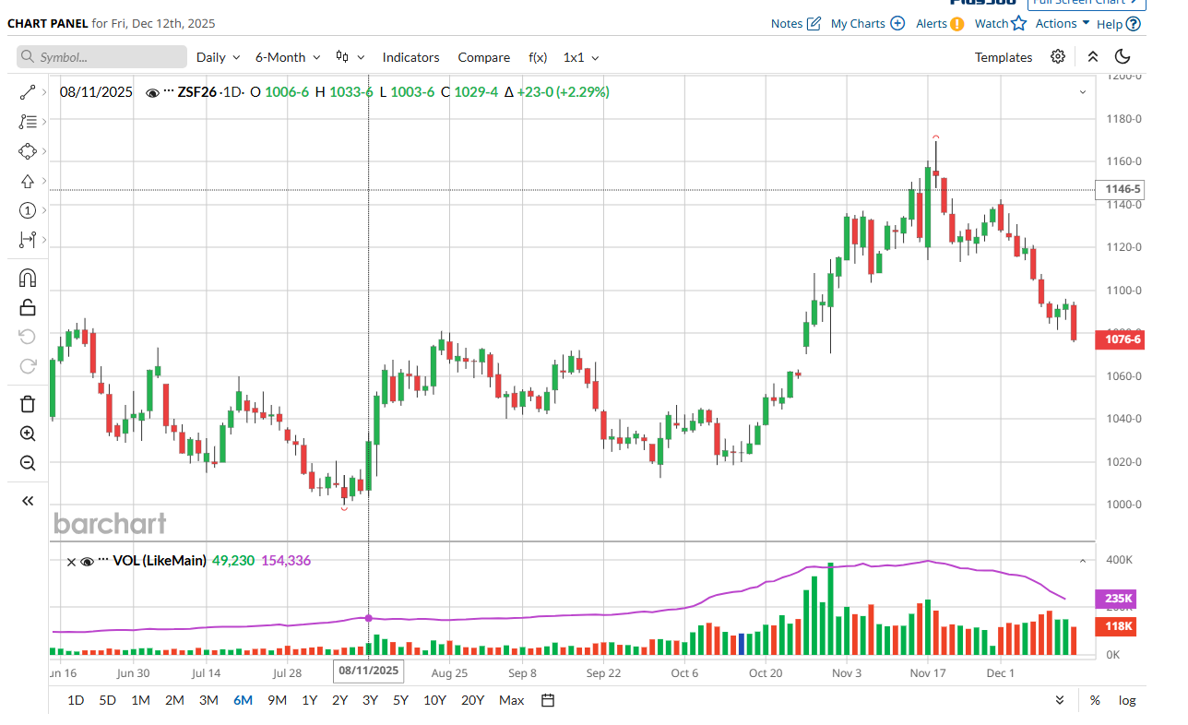This screenshot has width=1188, height=725.
Task: Open the Actions dropdown menu
Action: [x=1063, y=24]
